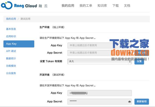
Task: Click the 生产环境 section heading
Action: tap(44, 27)
